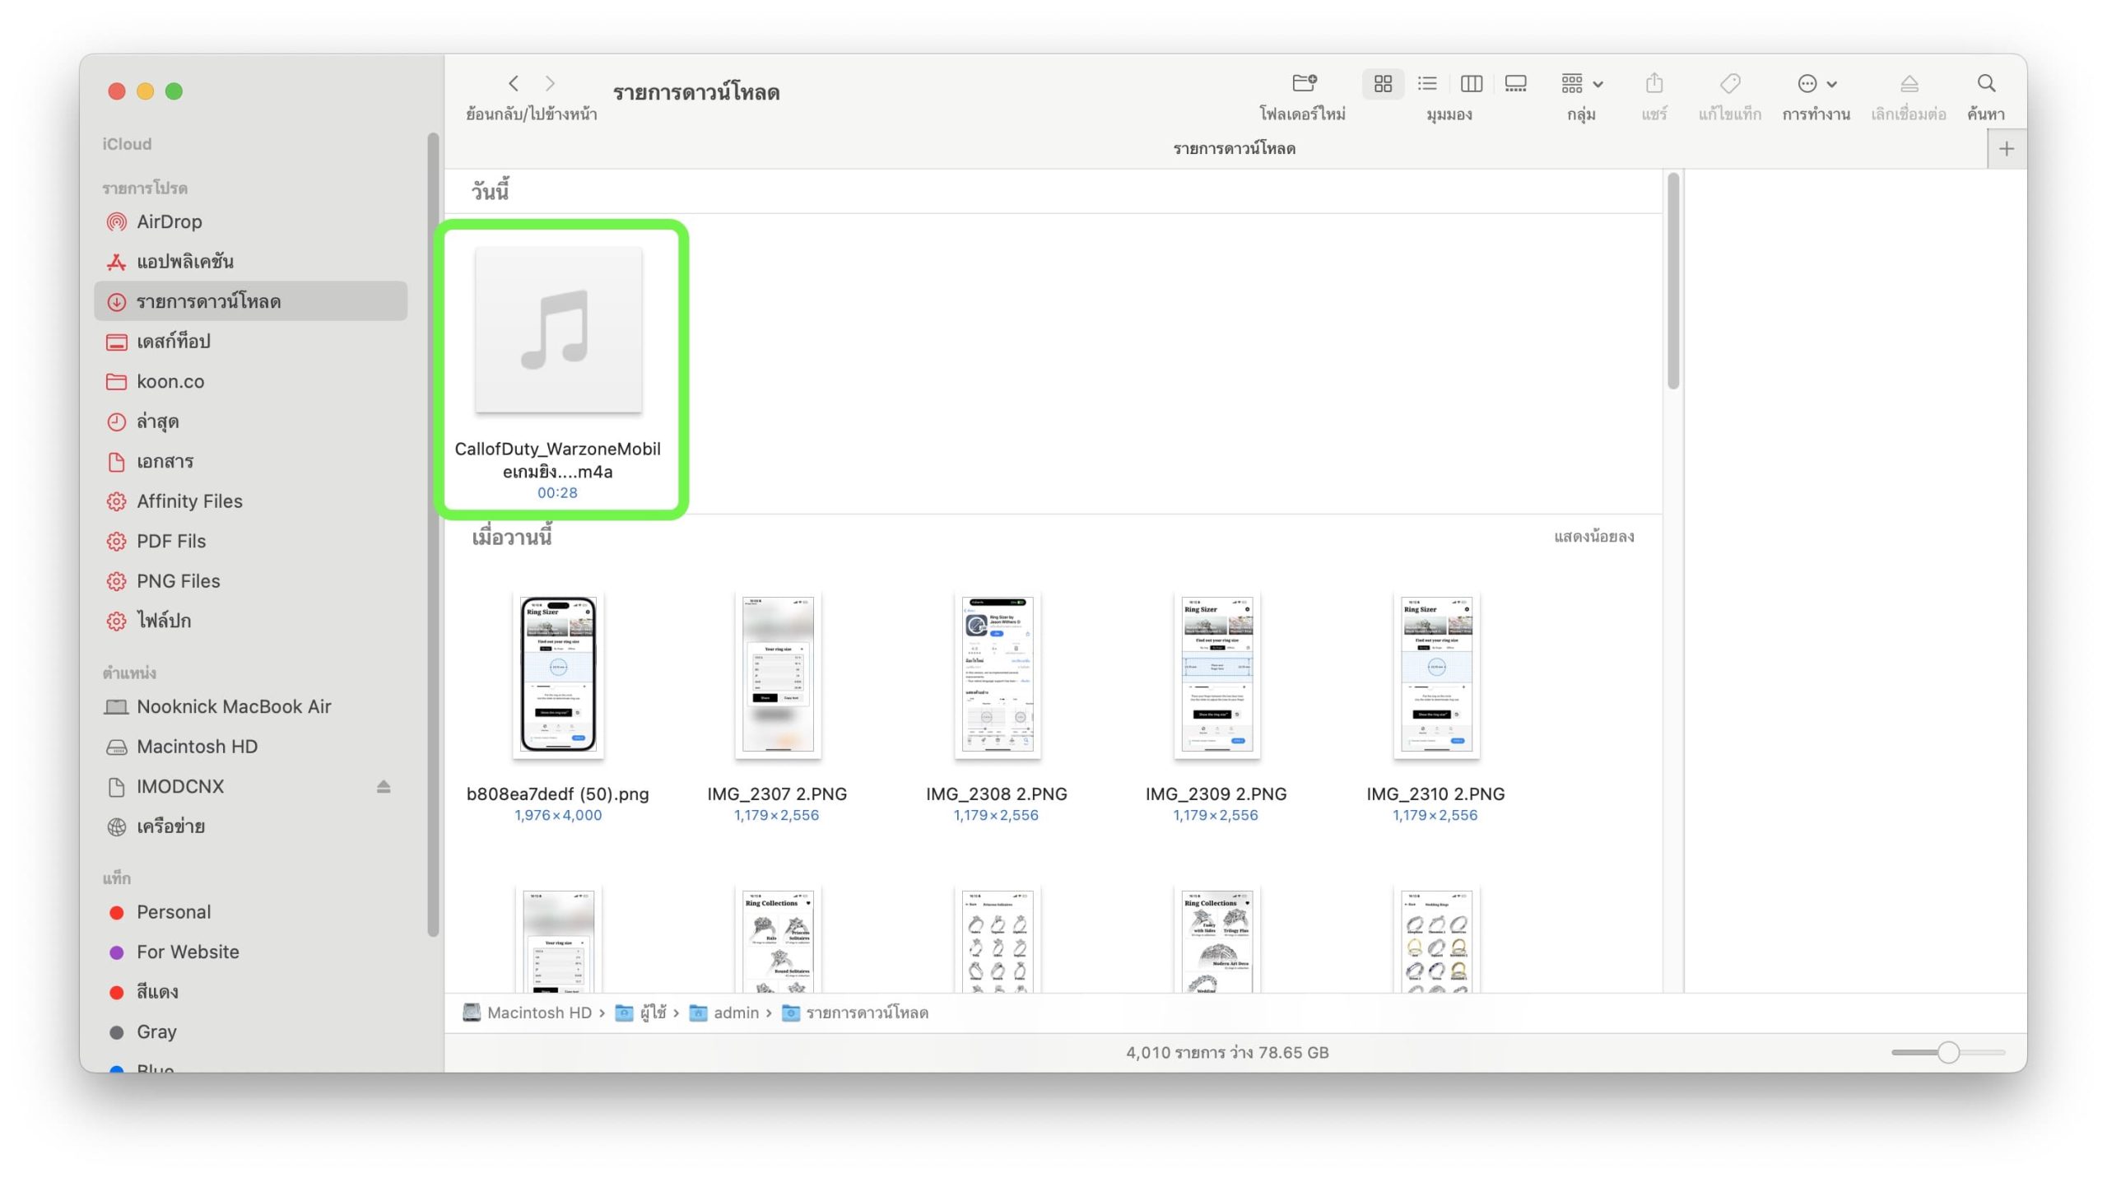Select the Personal red tag
Viewport: 2107px width, 1178px height.
tap(174, 912)
